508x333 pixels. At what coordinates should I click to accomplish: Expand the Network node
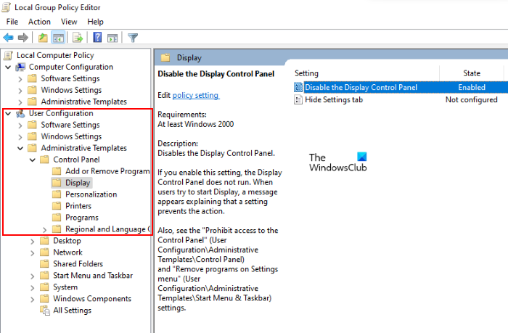click(x=32, y=253)
